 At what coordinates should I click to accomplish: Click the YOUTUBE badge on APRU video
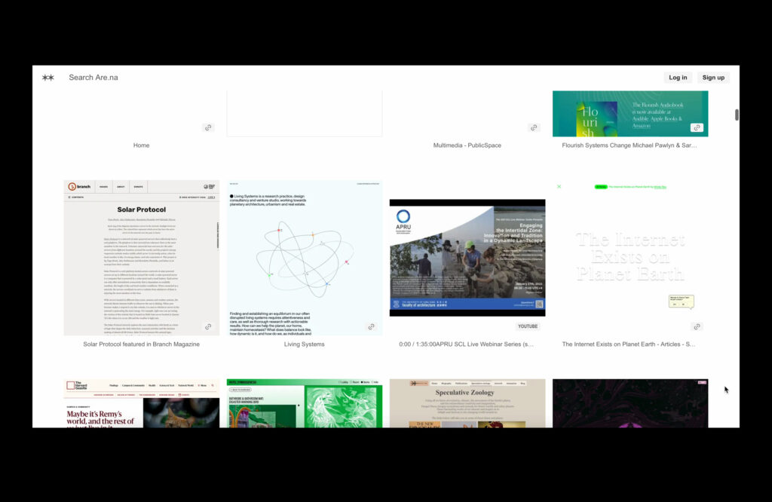pos(528,326)
